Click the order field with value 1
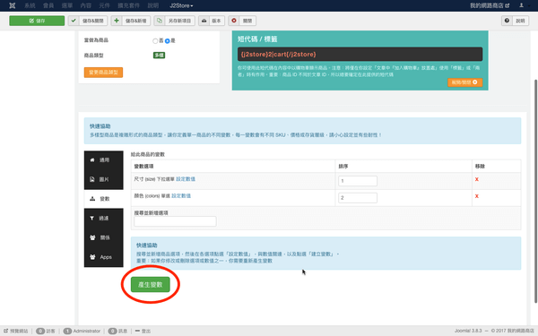Screen dimensions: 538x336 tap(358, 181)
